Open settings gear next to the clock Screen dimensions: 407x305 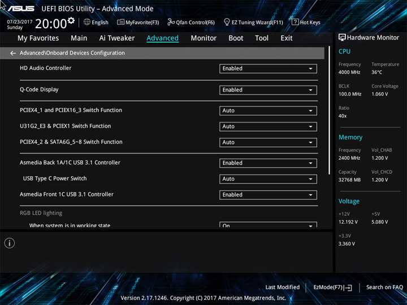tap(71, 20)
